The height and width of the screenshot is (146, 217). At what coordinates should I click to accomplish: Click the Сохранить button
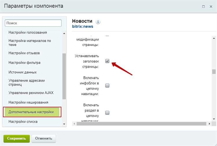tap(16, 138)
